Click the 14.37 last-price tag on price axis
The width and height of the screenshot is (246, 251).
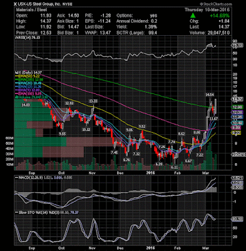237,99
